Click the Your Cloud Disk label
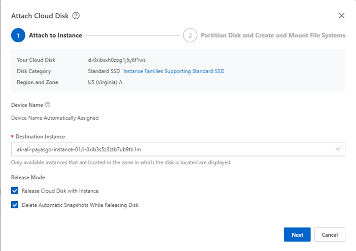This screenshot has width=356, height=251. click(x=36, y=60)
